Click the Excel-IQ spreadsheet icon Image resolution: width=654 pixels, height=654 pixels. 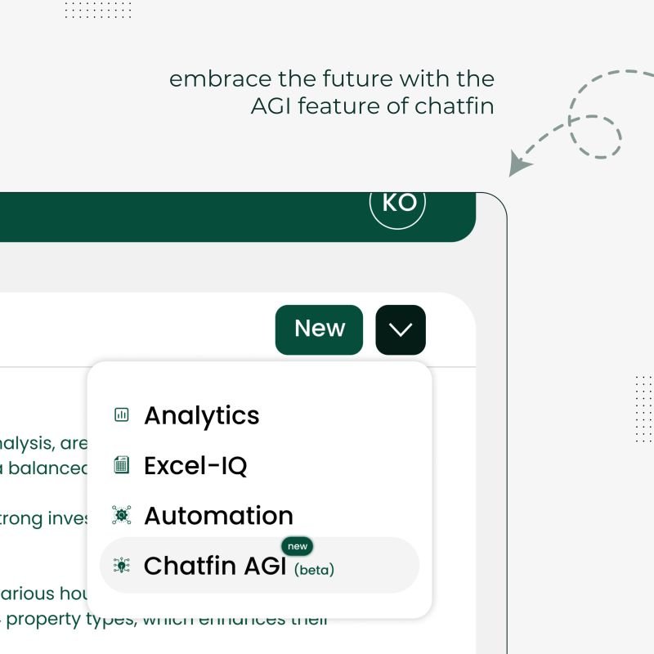121,465
